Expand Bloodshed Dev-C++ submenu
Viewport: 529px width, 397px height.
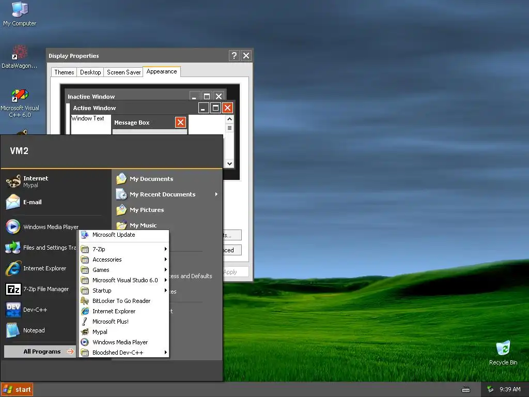pyautogui.click(x=124, y=353)
